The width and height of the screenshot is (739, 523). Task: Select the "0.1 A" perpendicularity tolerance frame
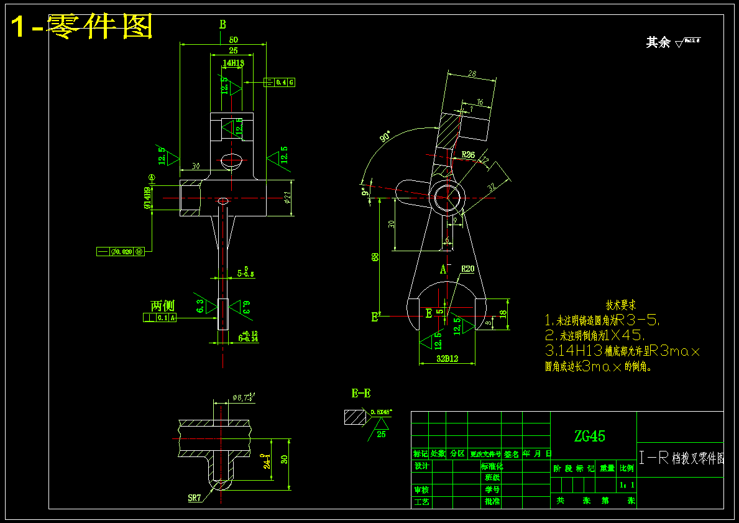[x=160, y=318]
